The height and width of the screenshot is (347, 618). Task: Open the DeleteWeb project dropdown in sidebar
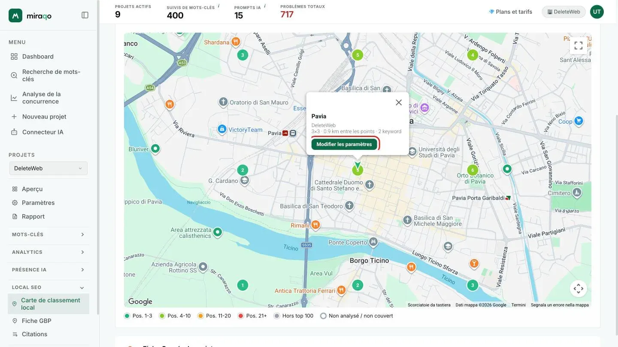point(48,168)
